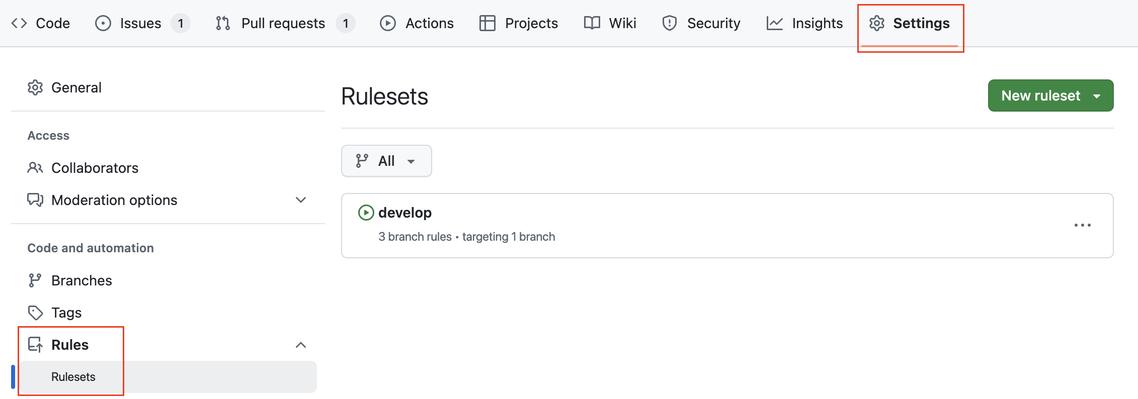The height and width of the screenshot is (399, 1138).
Task: Go to the Actions tab
Action: (417, 23)
